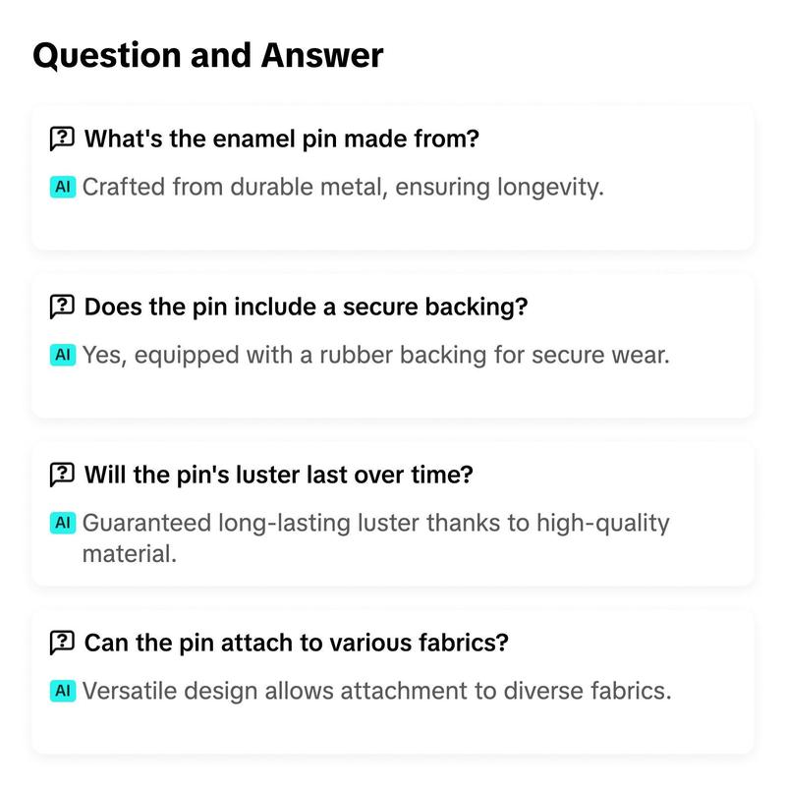Screen dimensions: 786x786
Task: Click question icon beside various fabrics question
Action: coord(62,643)
